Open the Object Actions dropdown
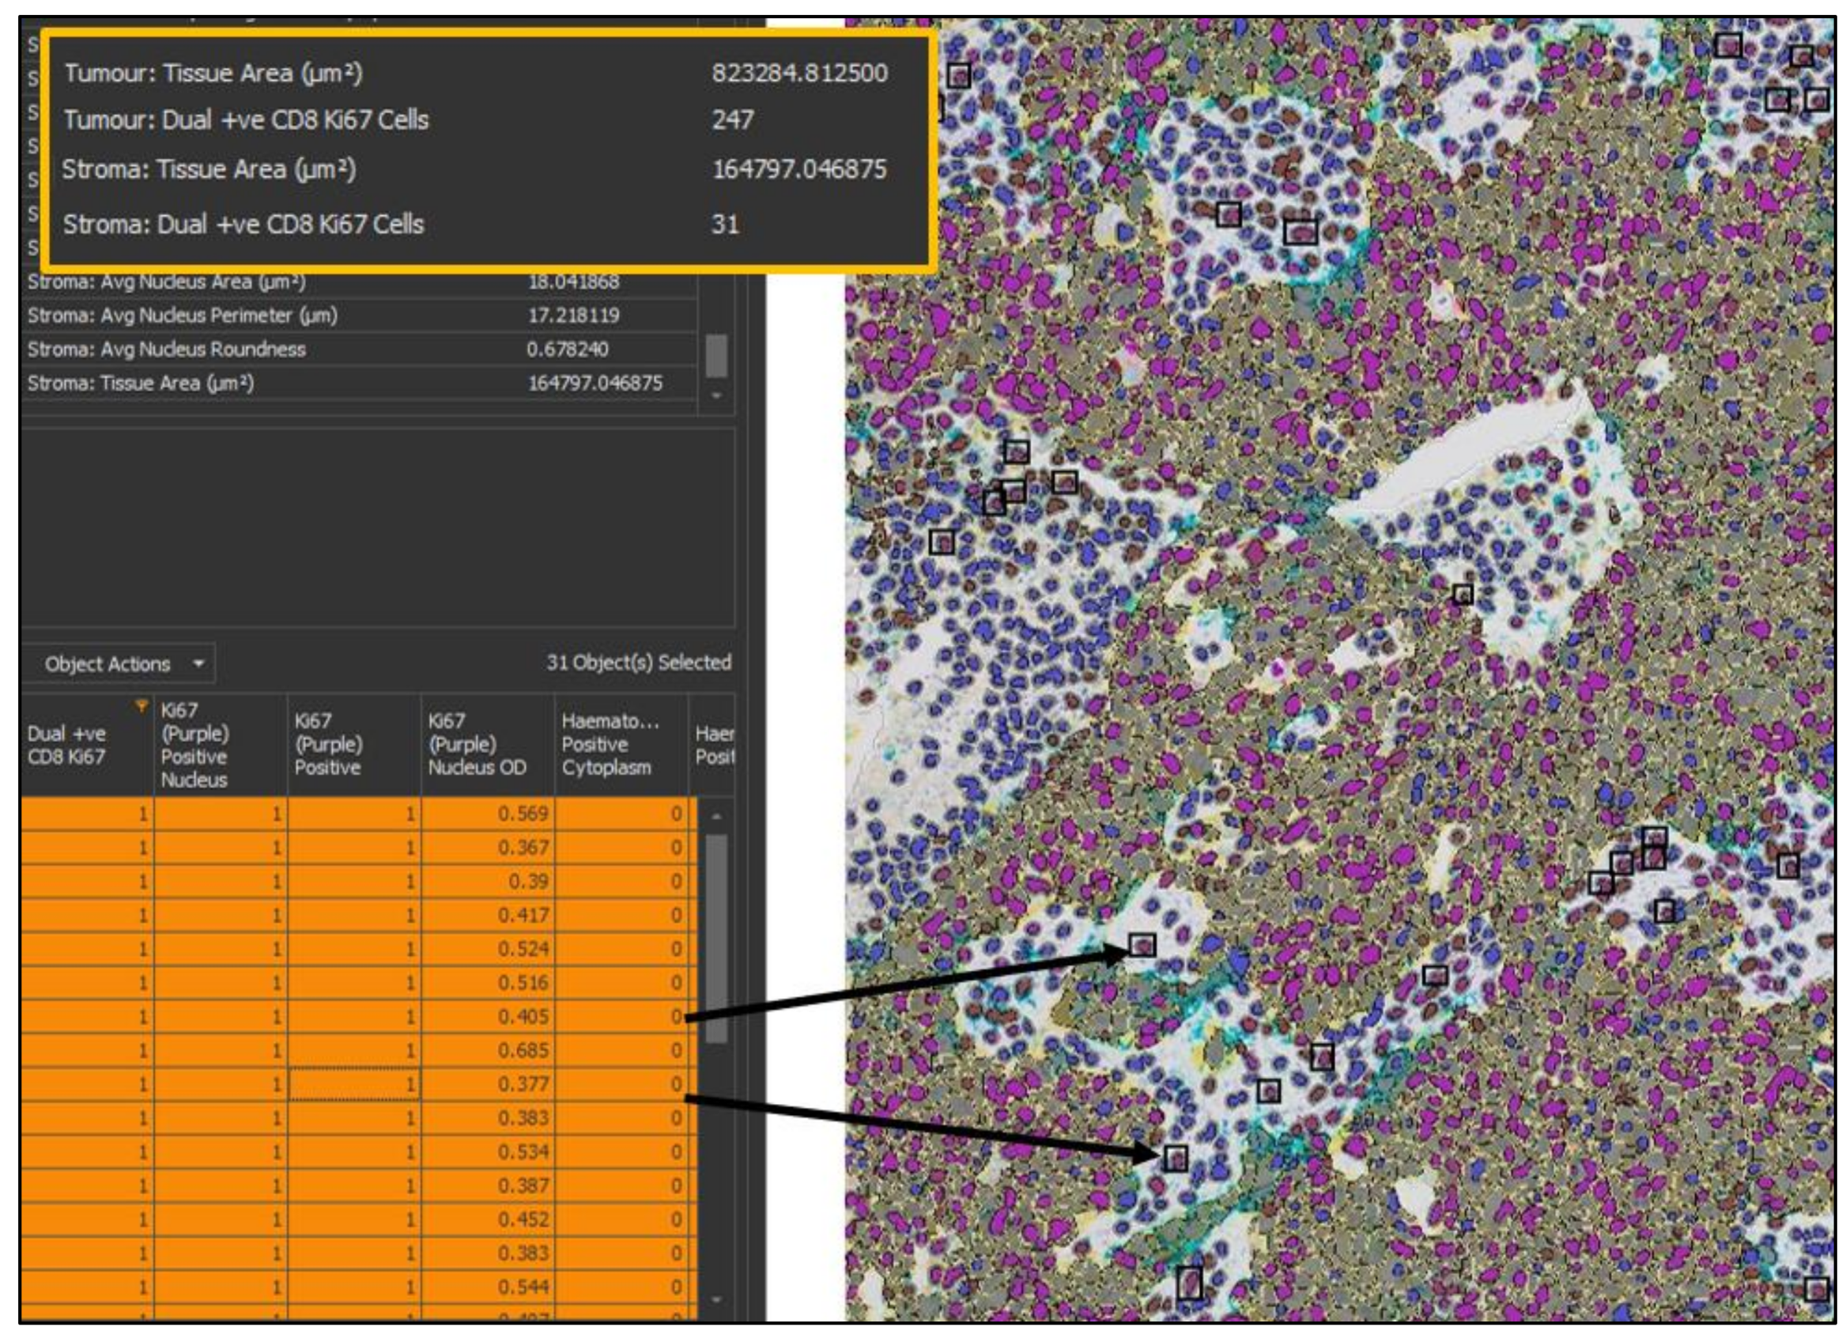 pyautogui.click(x=118, y=663)
